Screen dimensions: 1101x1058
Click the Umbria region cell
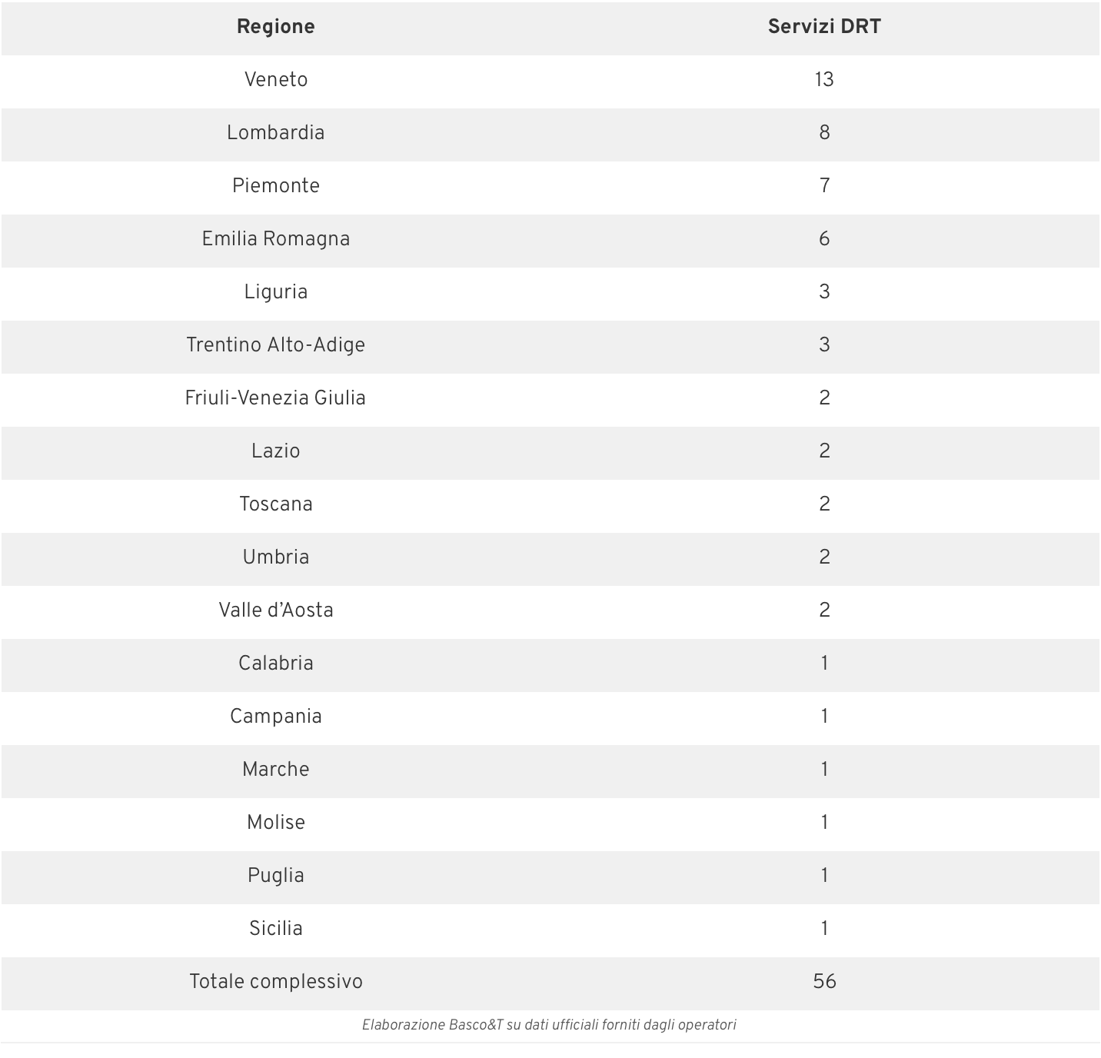(275, 557)
